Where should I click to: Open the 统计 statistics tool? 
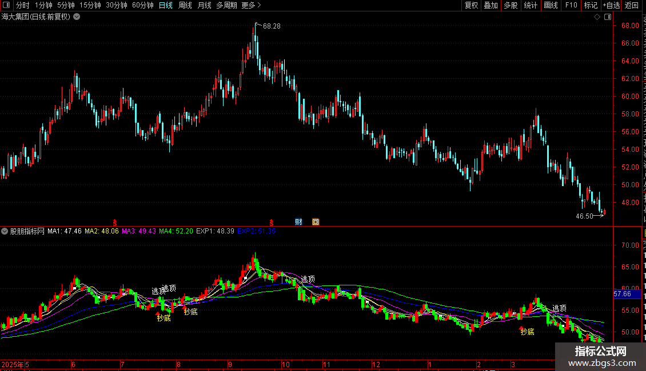531,5
